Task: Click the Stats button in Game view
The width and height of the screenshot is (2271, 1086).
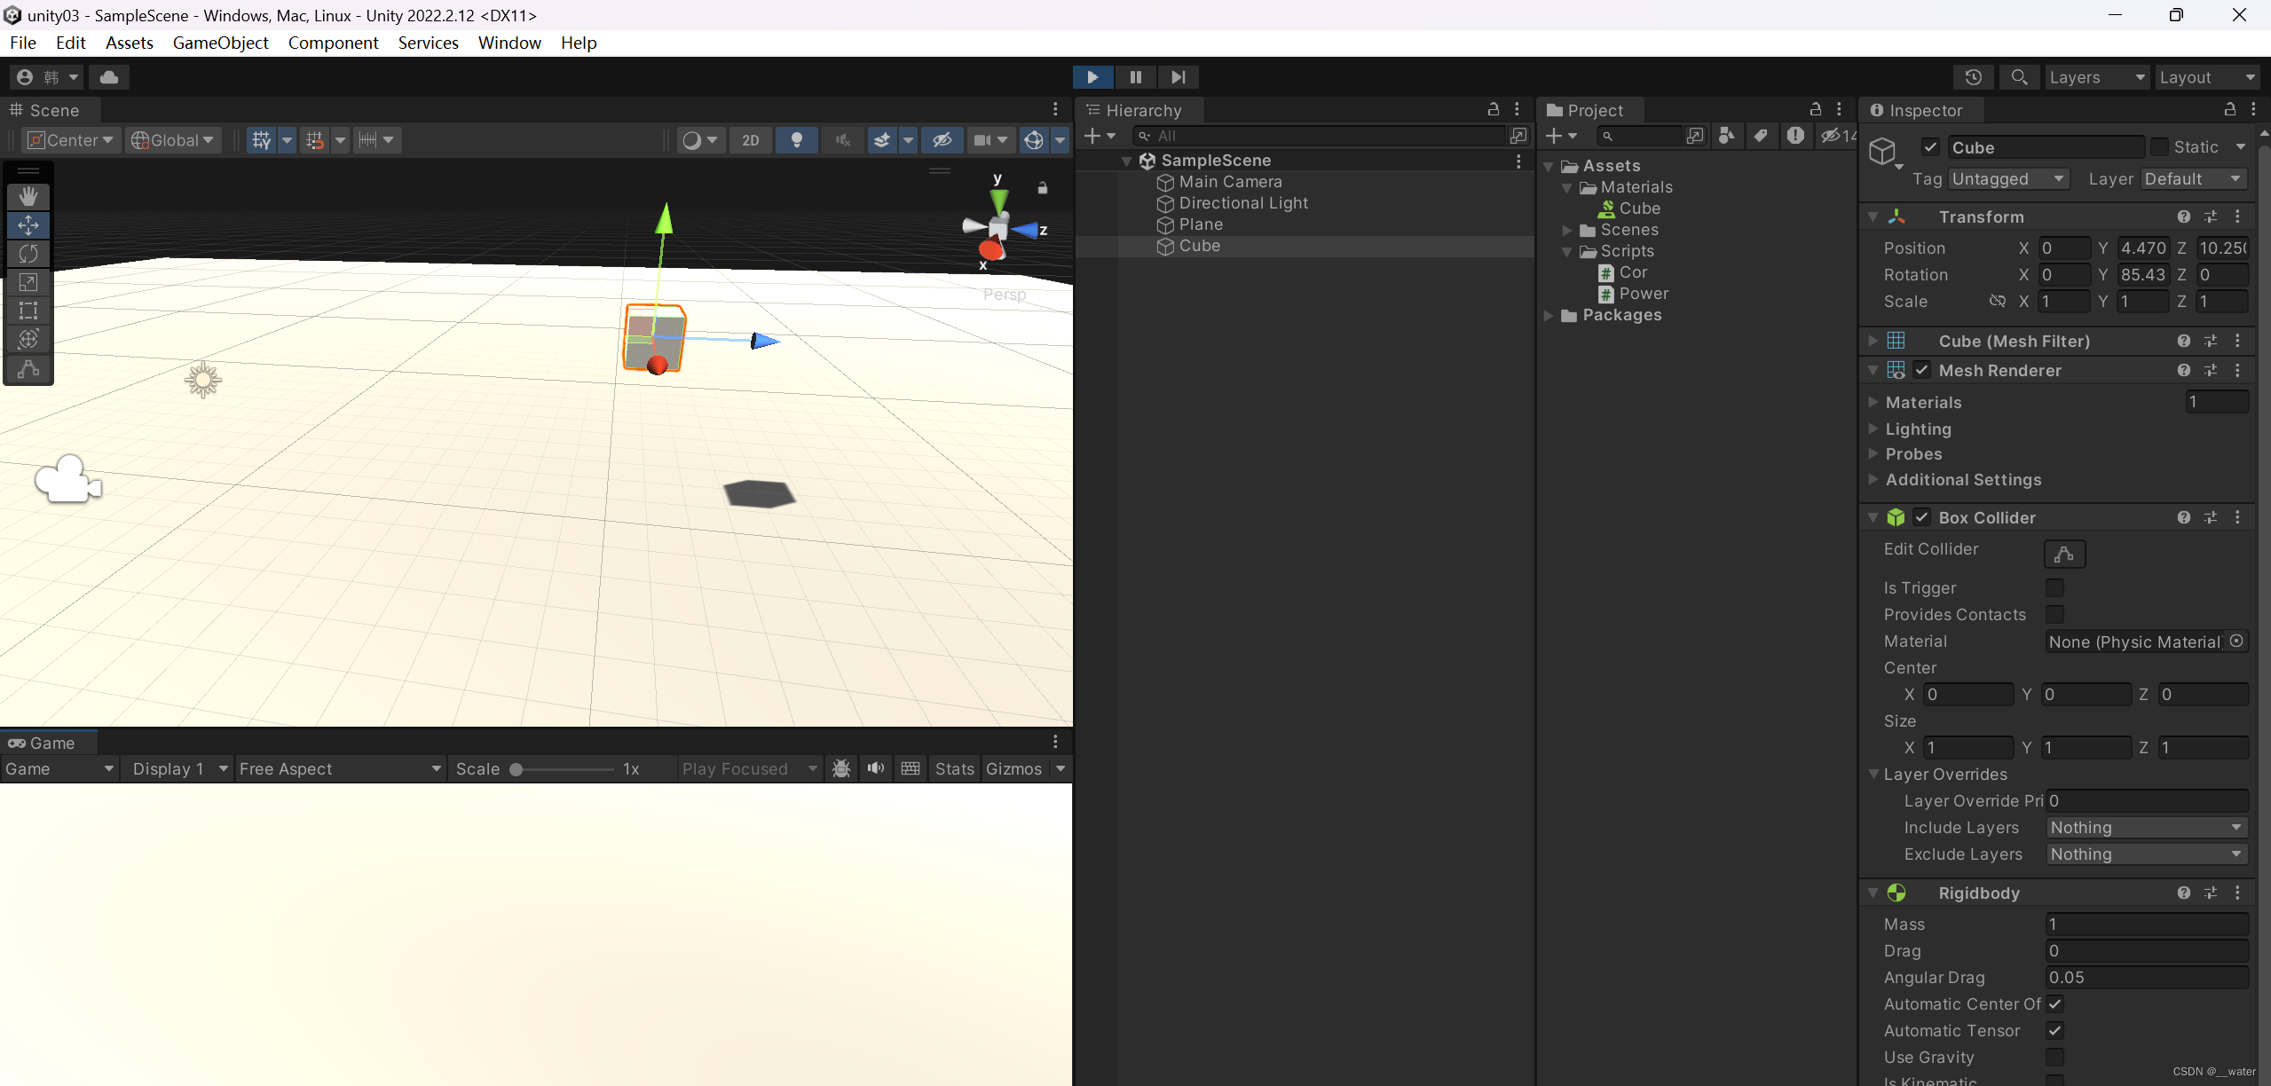Action: [x=954, y=768]
